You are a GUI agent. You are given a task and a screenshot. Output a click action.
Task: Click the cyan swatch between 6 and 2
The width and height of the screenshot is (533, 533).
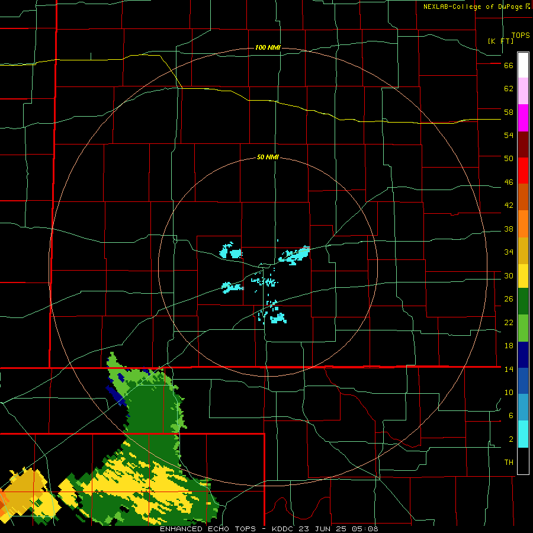523,434
